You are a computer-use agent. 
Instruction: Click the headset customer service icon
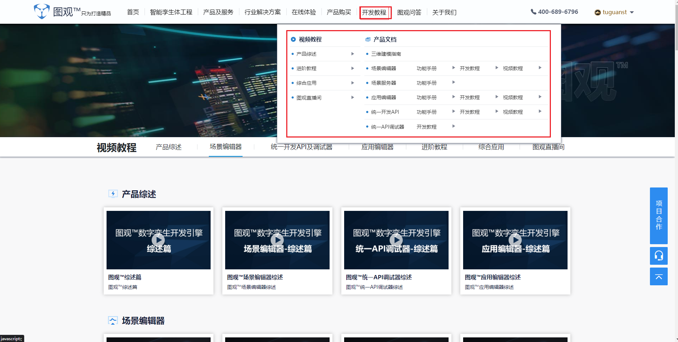pyautogui.click(x=659, y=256)
